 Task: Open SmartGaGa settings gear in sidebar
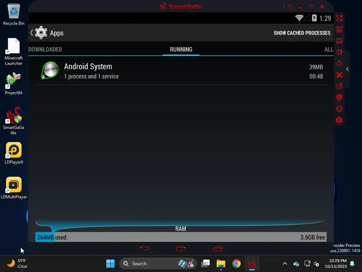point(339,120)
